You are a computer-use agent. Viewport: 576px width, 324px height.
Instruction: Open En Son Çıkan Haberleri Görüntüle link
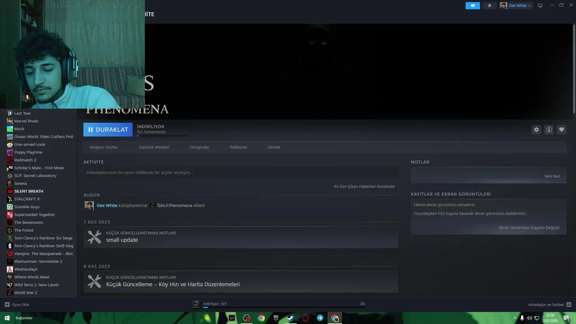pos(364,186)
